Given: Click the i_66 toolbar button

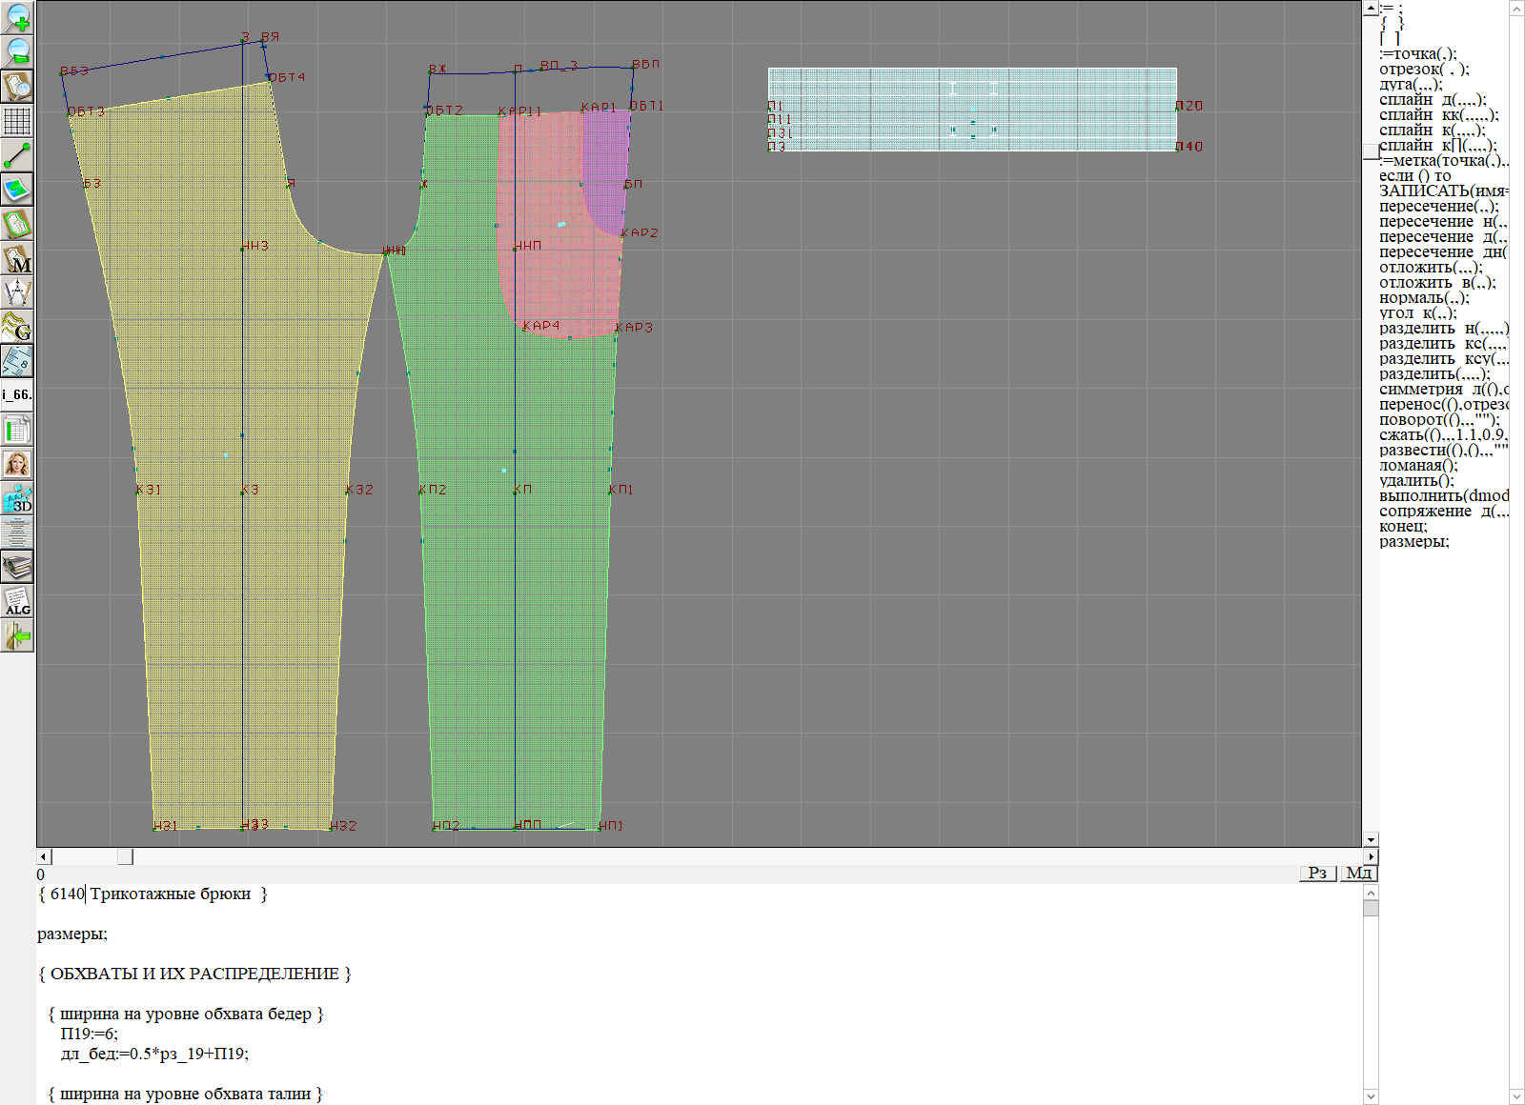Looking at the screenshot, I should click(17, 394).
